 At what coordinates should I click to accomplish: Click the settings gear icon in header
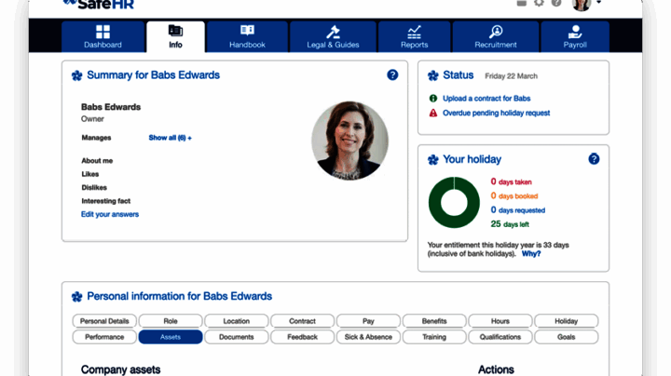tap(539, 3)
